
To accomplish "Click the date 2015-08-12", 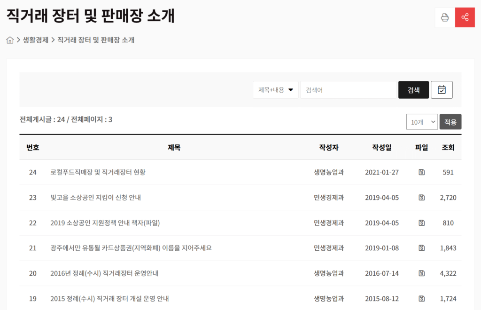I will pos(382,298).
